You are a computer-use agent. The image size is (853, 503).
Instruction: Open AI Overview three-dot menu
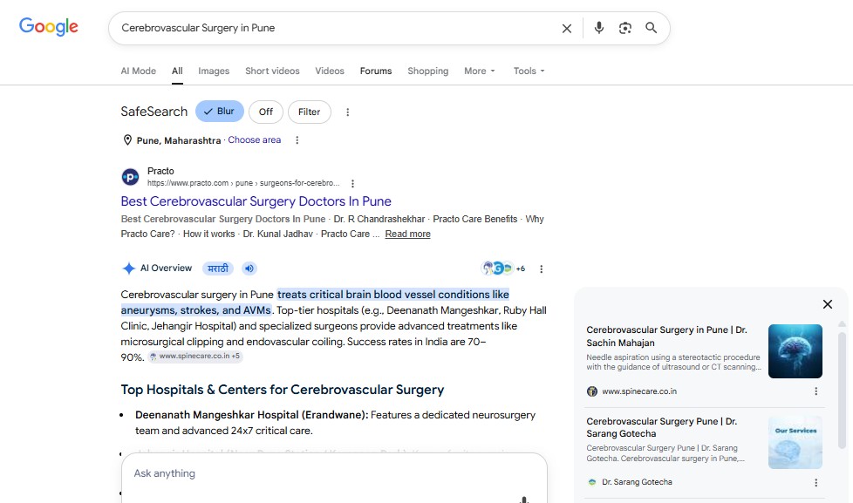coord(541,268)
